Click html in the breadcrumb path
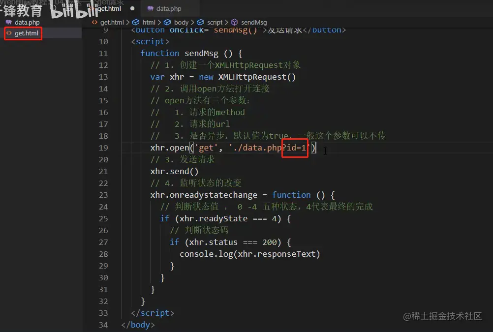Viewport: 493px width, 332px height. tap(149, 22)
